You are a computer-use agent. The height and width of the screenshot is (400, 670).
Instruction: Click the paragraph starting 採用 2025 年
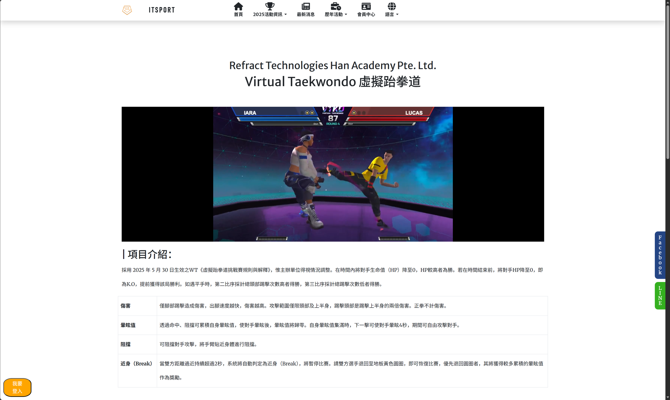tap(332, 277)
